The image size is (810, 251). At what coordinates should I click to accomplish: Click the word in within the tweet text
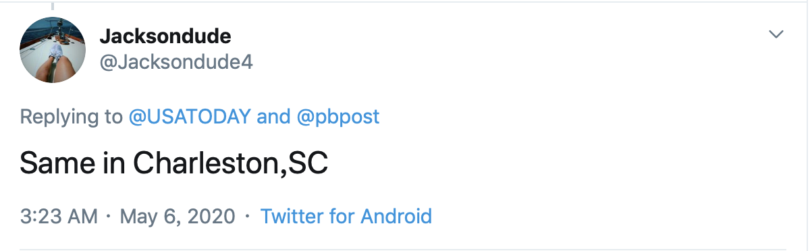pyautogui.click(x=111, y=164)
